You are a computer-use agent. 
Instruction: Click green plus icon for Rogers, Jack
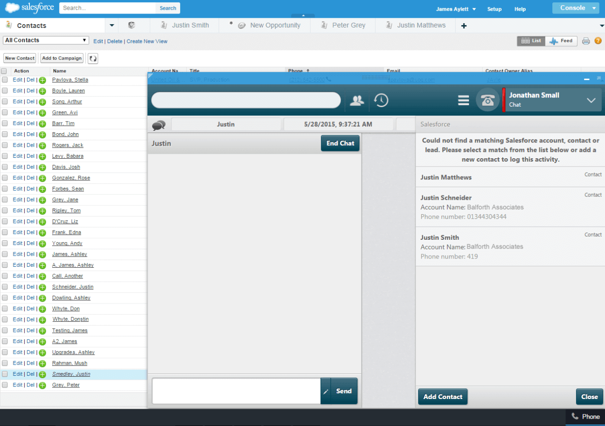tap(42, 146)
